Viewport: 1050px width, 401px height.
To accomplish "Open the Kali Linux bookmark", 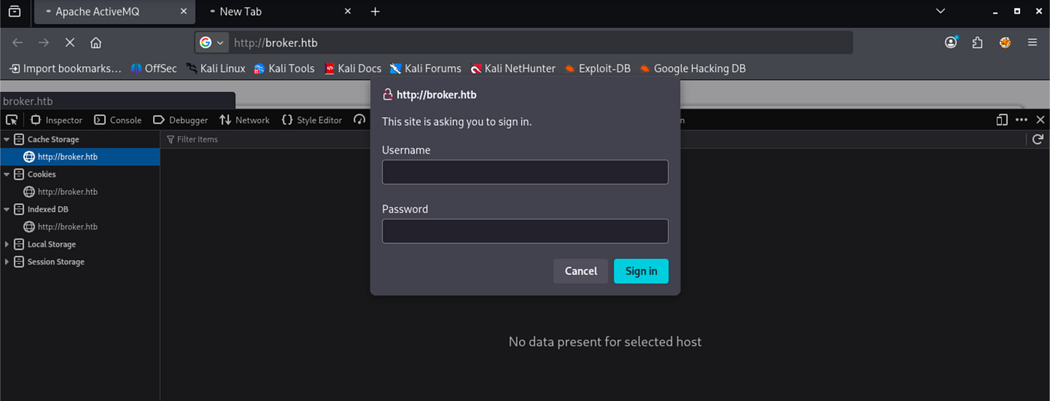I will click(215, 68).
